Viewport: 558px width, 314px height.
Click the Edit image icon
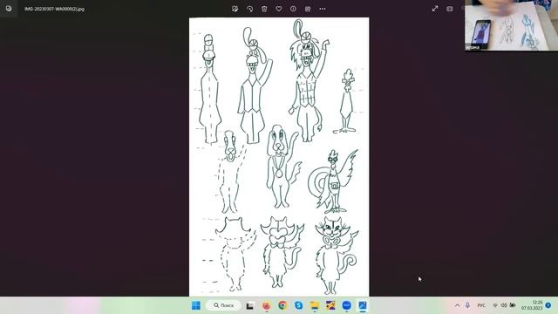pos(235,9)
